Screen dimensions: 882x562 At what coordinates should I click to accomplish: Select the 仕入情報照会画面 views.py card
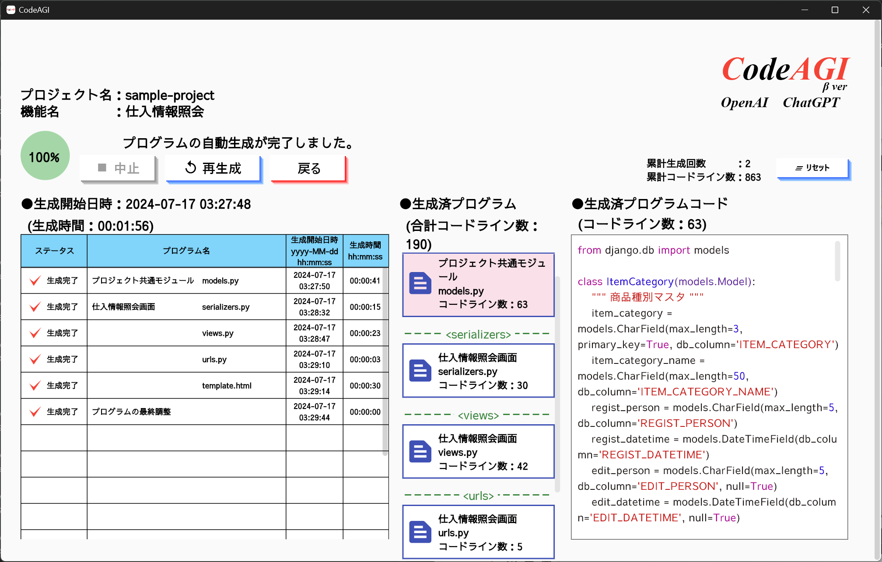(x=478, y=452)
